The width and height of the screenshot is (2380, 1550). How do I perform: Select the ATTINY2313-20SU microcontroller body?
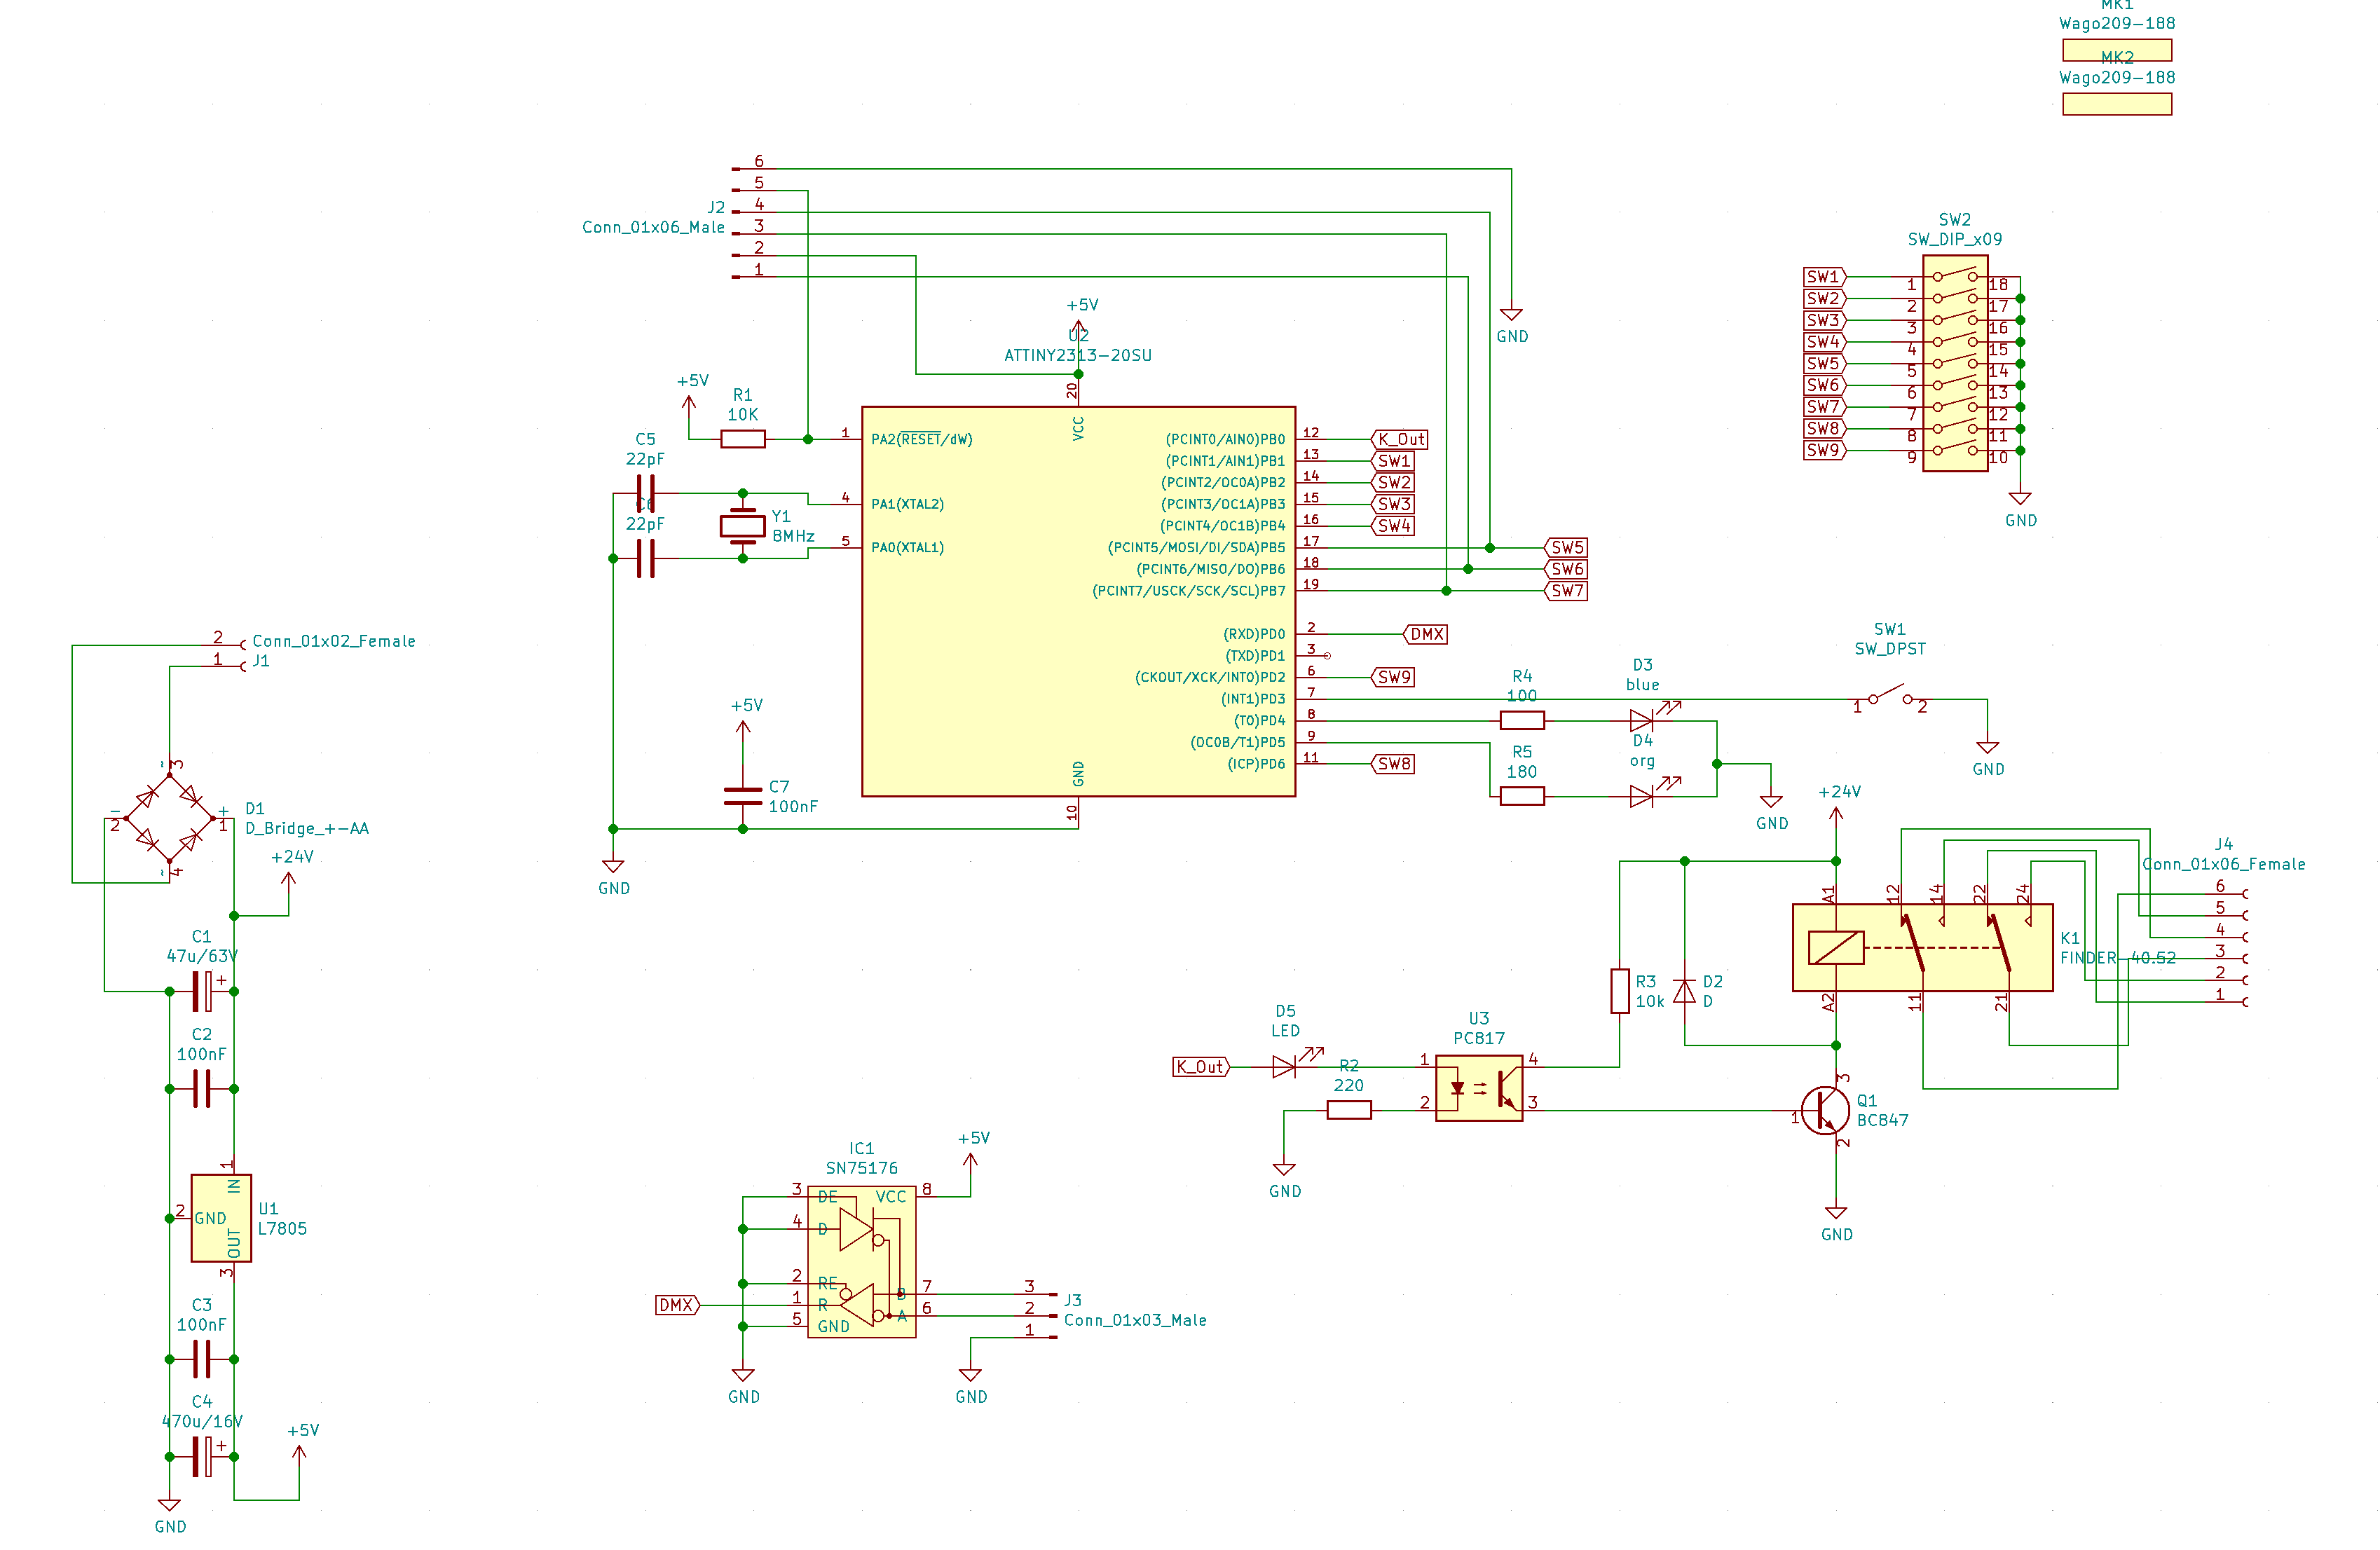pyautogui.click(x=1078, y=601)
